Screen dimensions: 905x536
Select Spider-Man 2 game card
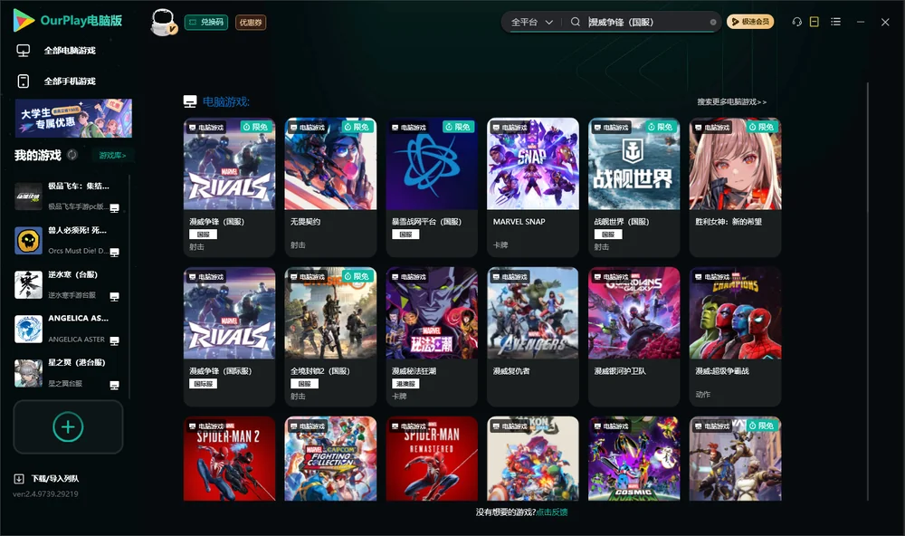coord(229,459)
